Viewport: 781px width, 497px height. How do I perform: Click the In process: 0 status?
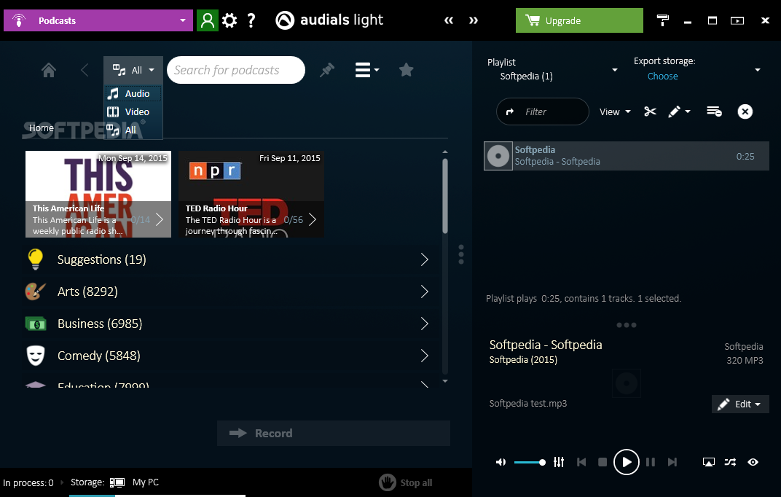[x=28, y=482]
